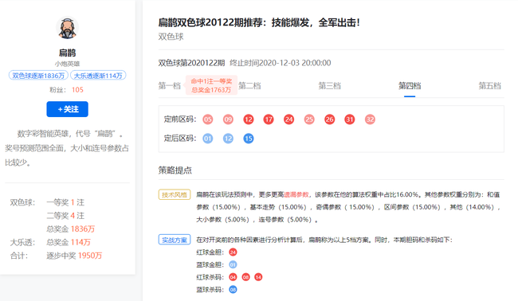
Task: Open the 第三档 tab
Action: [330, 86]
